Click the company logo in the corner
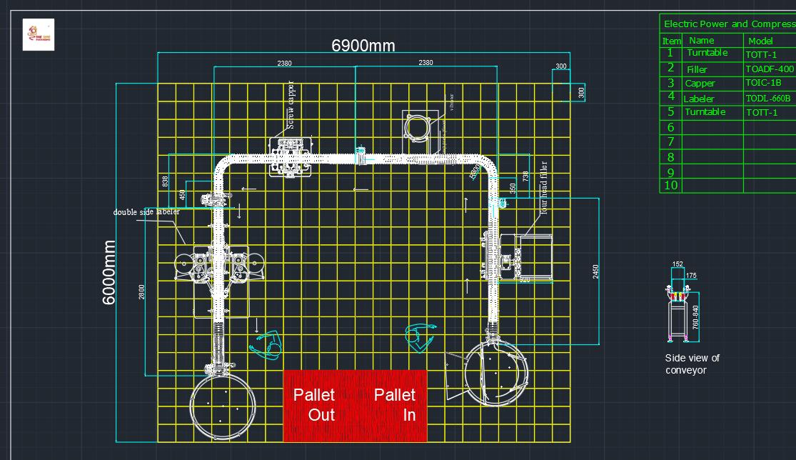796x460 pixels. pyautogui.click(x=39, y=34)
